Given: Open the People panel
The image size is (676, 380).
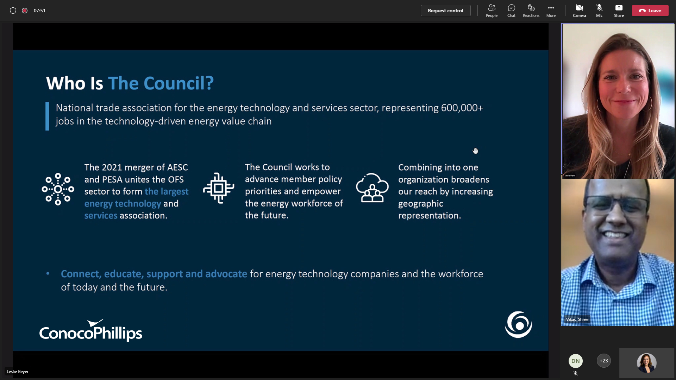Looking at the screenshot, I should pyautogui.click(x=492, y=11).
